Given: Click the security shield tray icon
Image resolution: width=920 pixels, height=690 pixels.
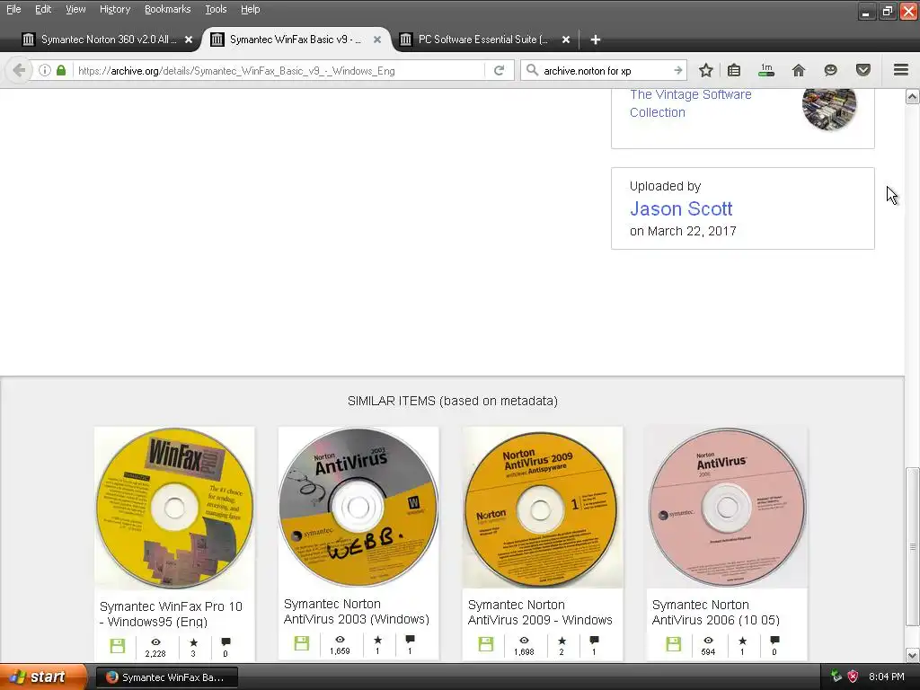Looking at the screenshot, I should tap(854, 677).
